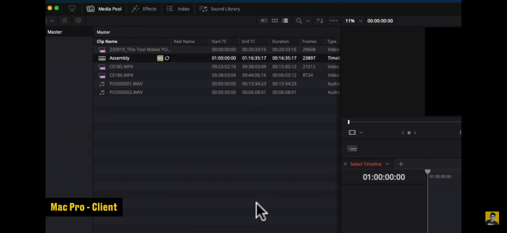Viewport: 507px width, 233px height.
Task: Add a new timeline tab with plus
Action: 401,164
